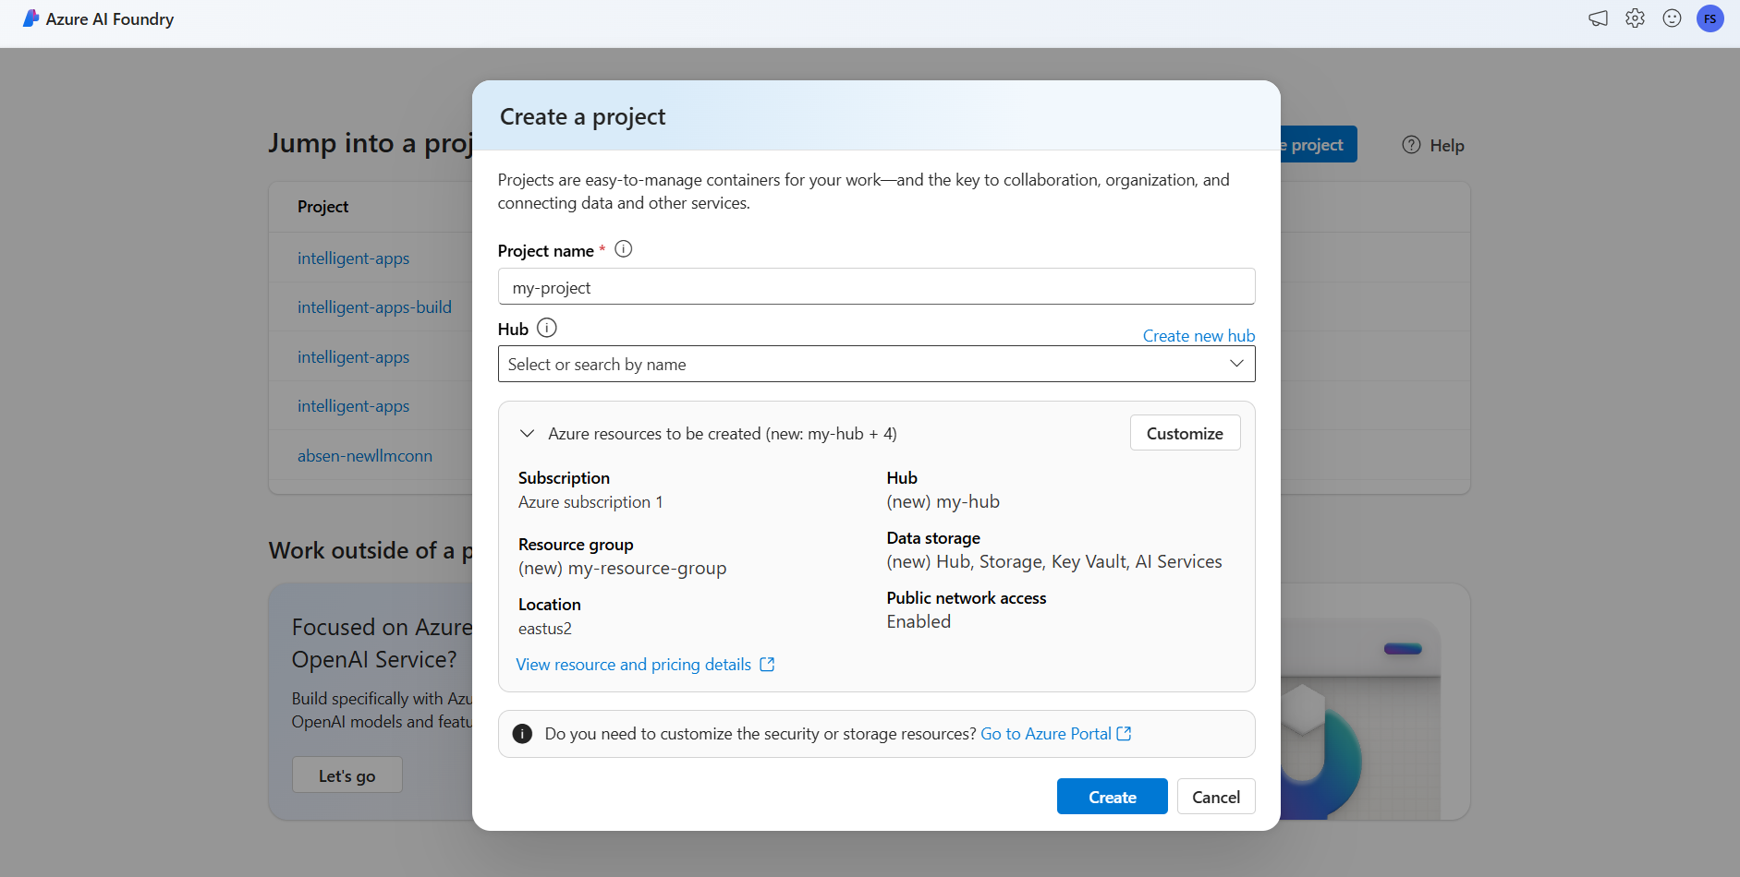
Task: Collapse the Azure resources to be created section
Action: point(528,433)
